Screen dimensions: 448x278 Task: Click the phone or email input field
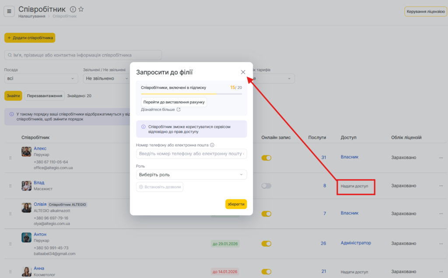[191, 154]
